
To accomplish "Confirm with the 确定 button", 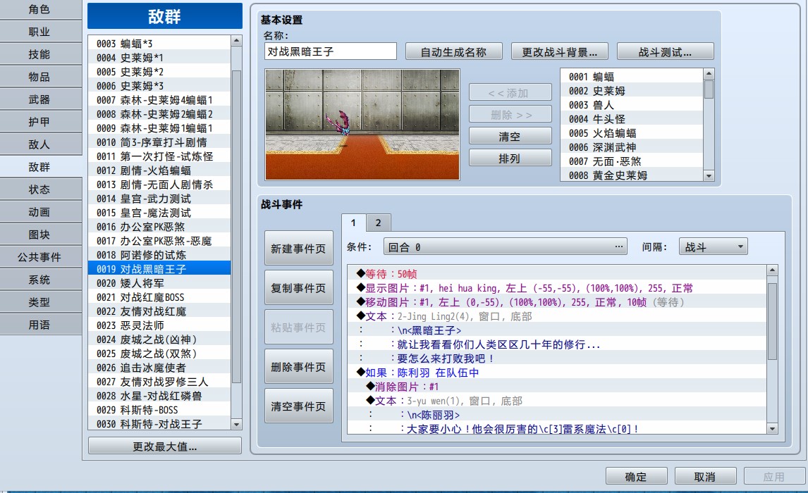I will tap(636, 477).
